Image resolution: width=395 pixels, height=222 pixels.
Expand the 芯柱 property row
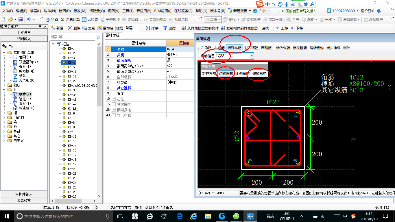114,99
